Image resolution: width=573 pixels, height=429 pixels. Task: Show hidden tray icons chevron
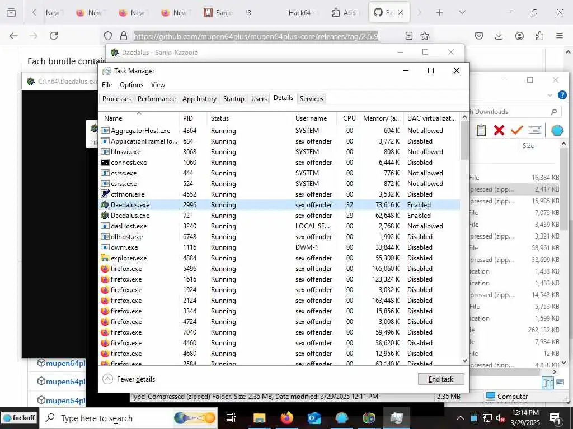(461, 418)
